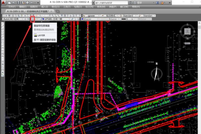This screenshot has width=201, height=134.
Task: Click the Print icon in quick access toolbar
Action: pos(27,3)
